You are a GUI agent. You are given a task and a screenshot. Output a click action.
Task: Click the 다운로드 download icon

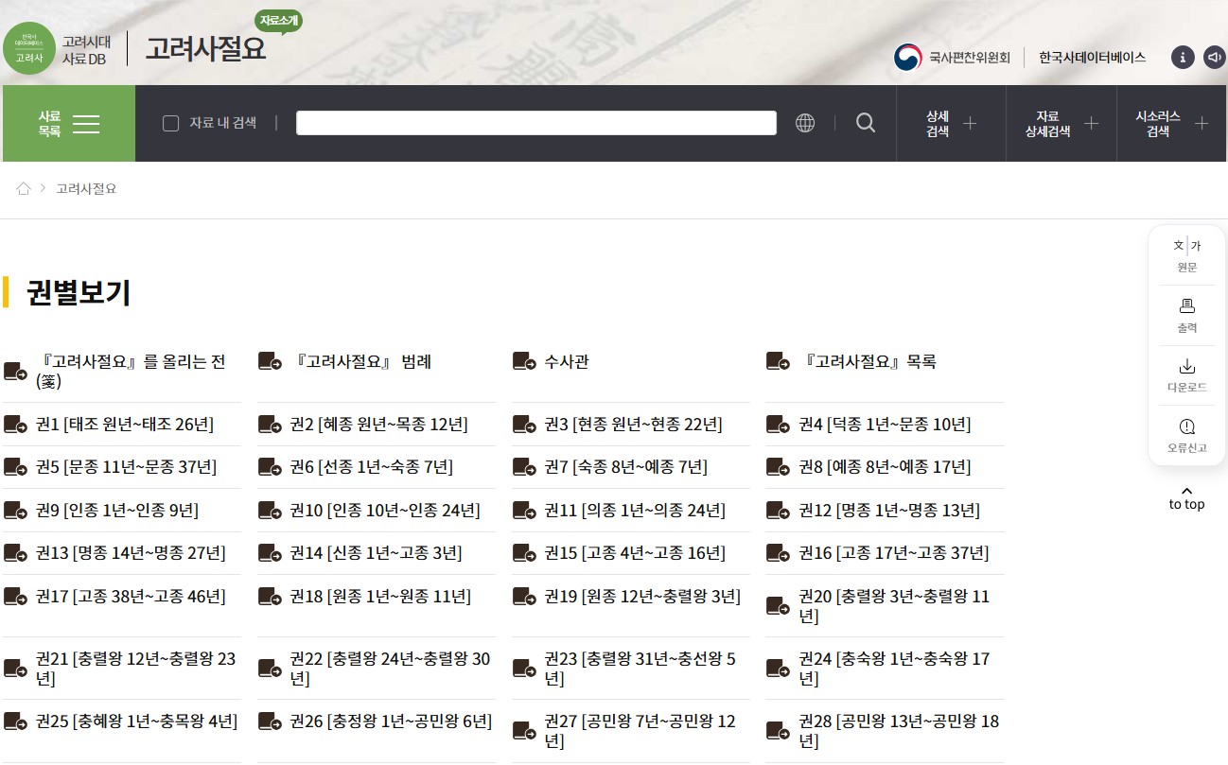click(1186, 367)
